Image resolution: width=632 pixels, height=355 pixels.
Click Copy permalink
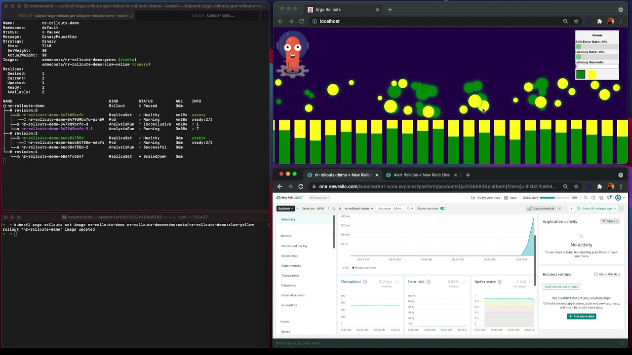[x=541, y=209]
